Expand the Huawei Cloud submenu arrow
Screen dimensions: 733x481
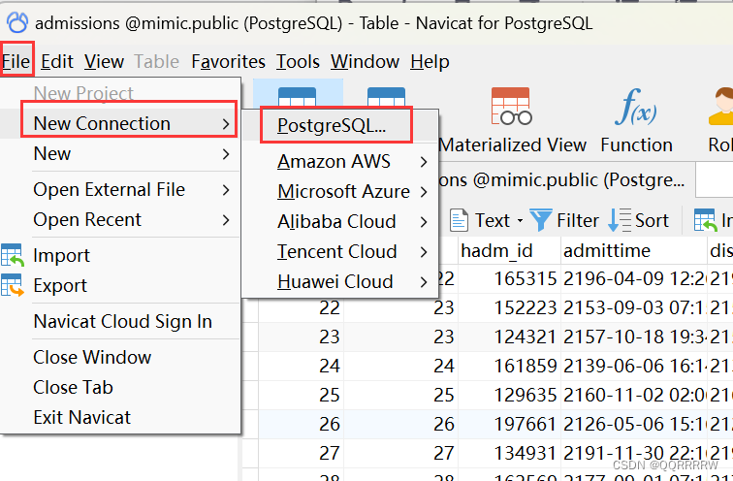click(x=424, y=282)
